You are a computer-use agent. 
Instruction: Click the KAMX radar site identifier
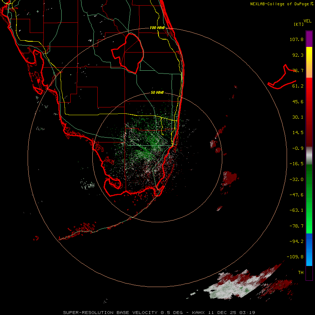(198, 313)
